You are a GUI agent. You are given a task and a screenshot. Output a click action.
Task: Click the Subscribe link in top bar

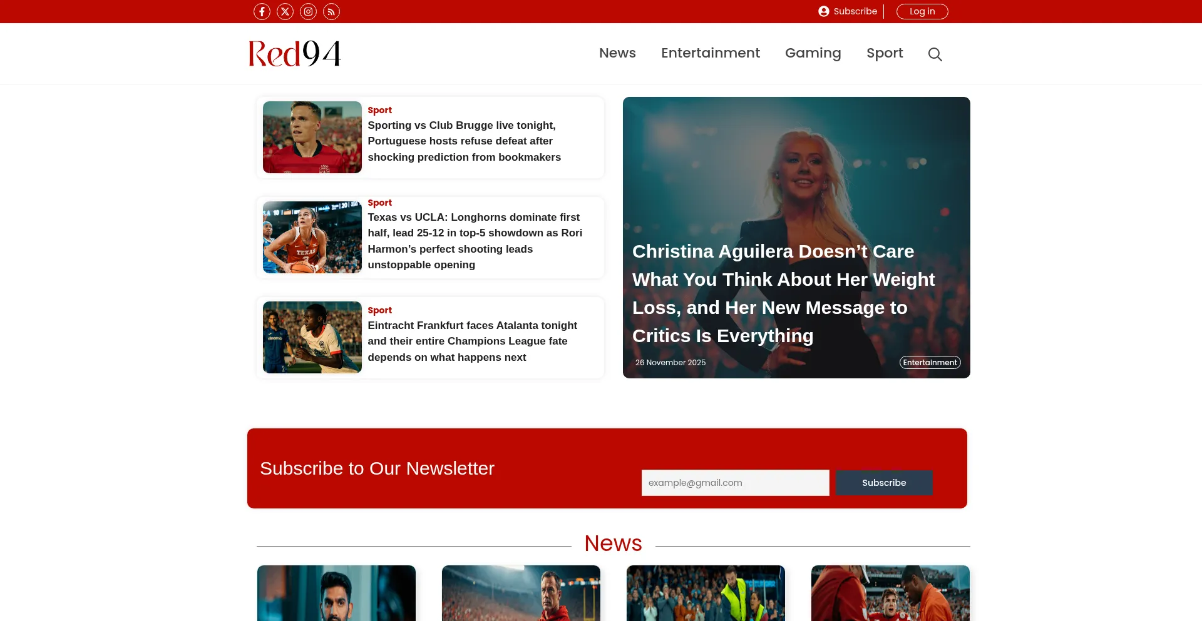point(855,11)
